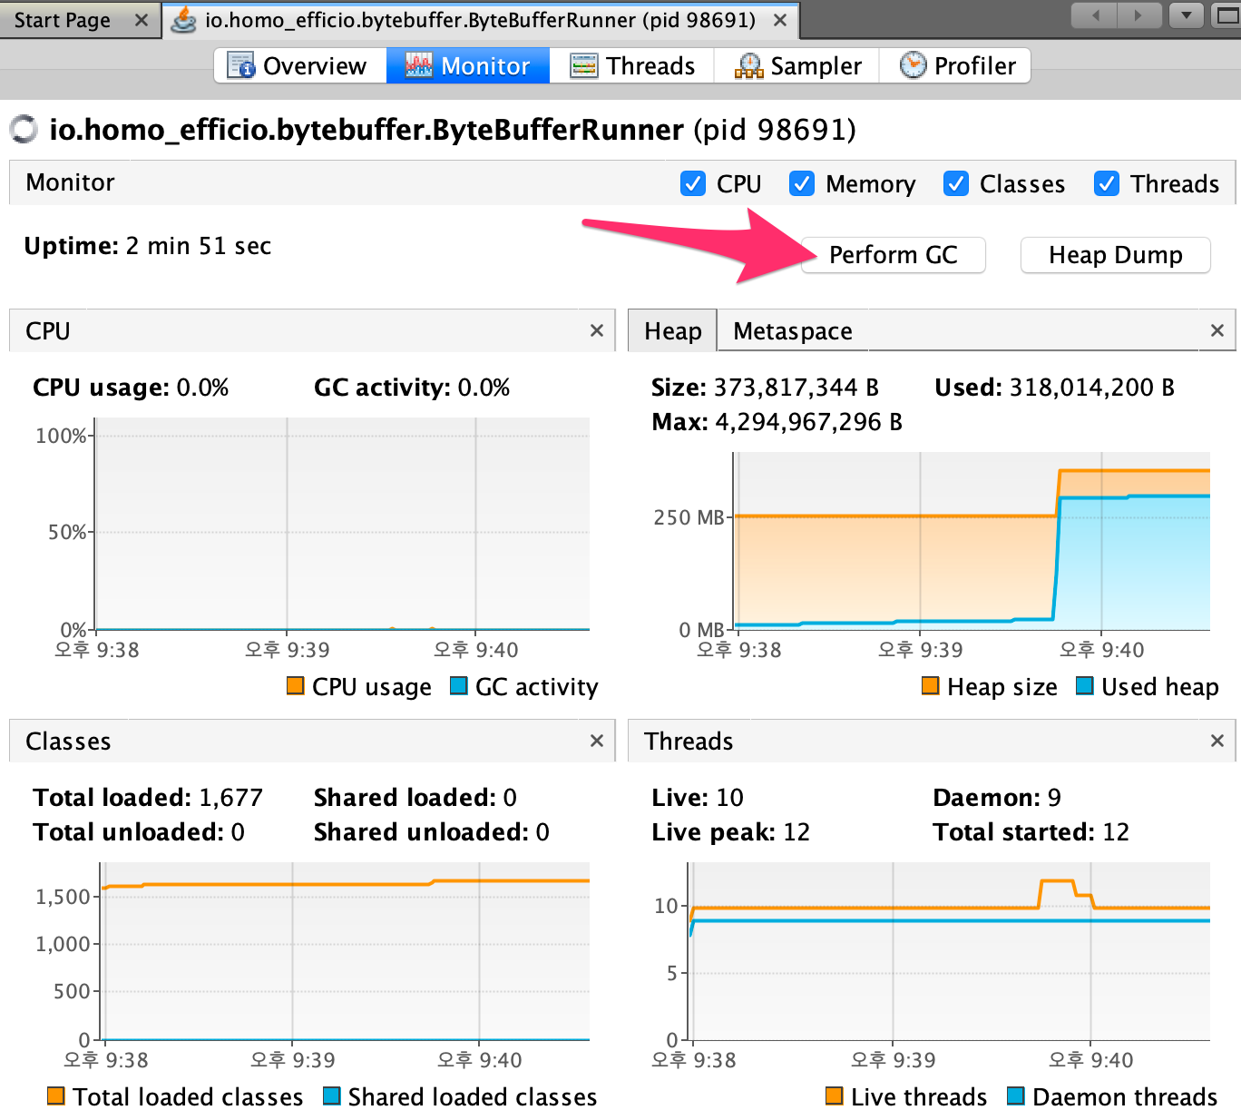Switch to the Threads tab

tap(631, 66)
